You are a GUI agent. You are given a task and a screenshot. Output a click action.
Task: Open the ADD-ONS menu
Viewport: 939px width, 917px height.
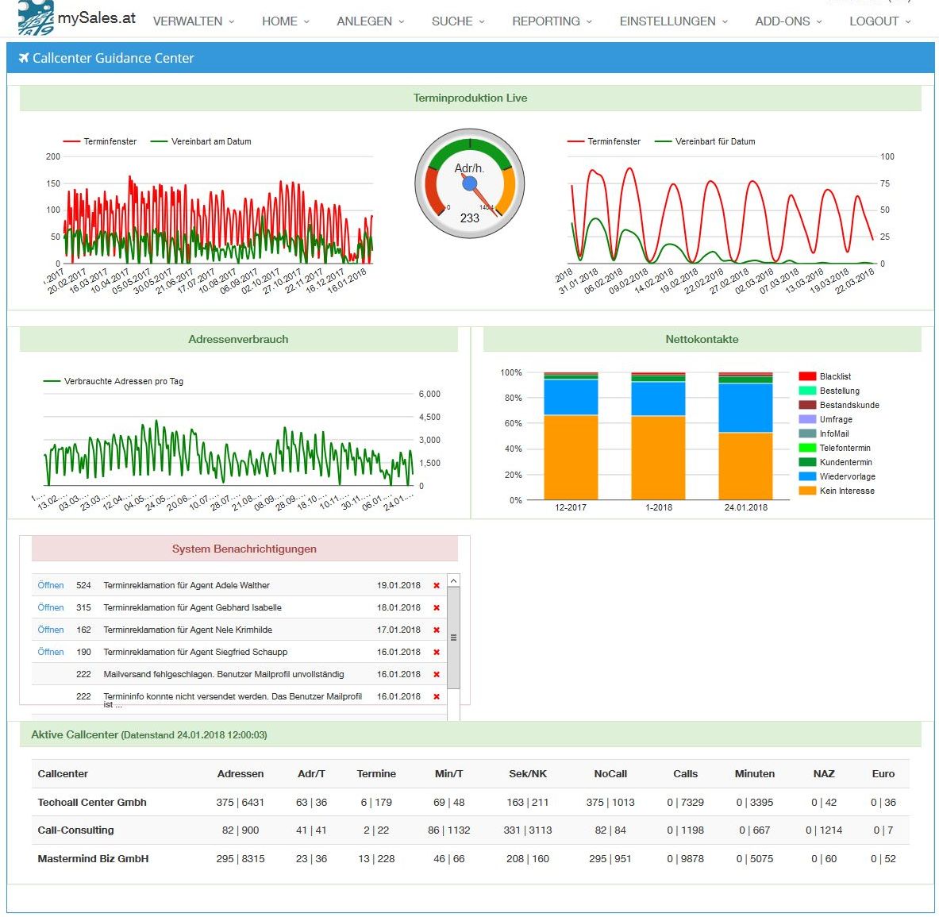(787, 21)
